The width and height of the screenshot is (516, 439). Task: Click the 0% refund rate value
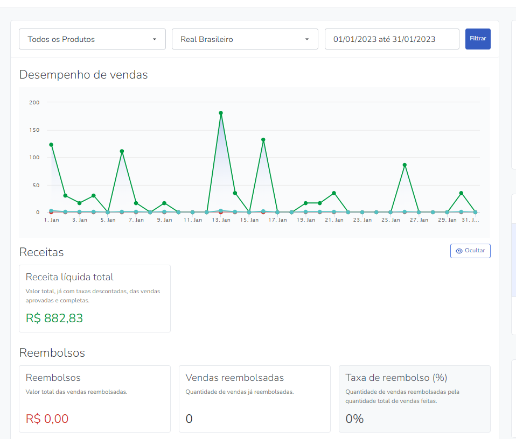(x=354, y=419)
